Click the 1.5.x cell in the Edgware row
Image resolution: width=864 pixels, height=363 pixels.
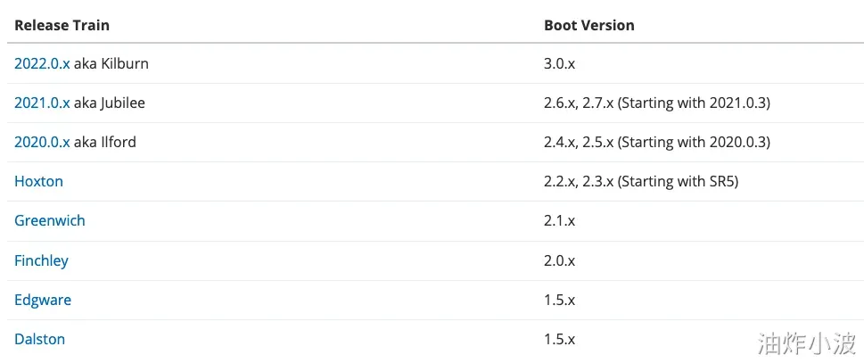coord(559,301)
